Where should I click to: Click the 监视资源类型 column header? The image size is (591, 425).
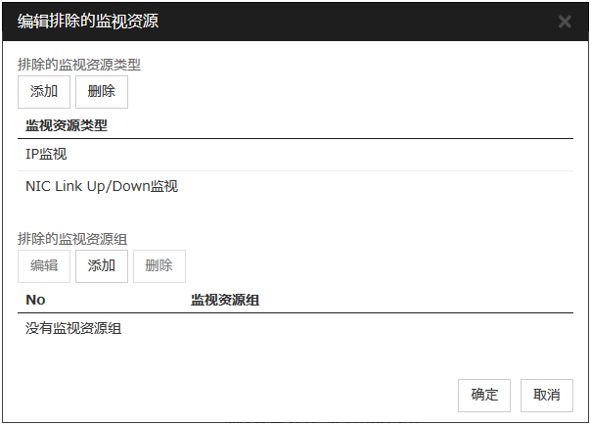(67, 125)
